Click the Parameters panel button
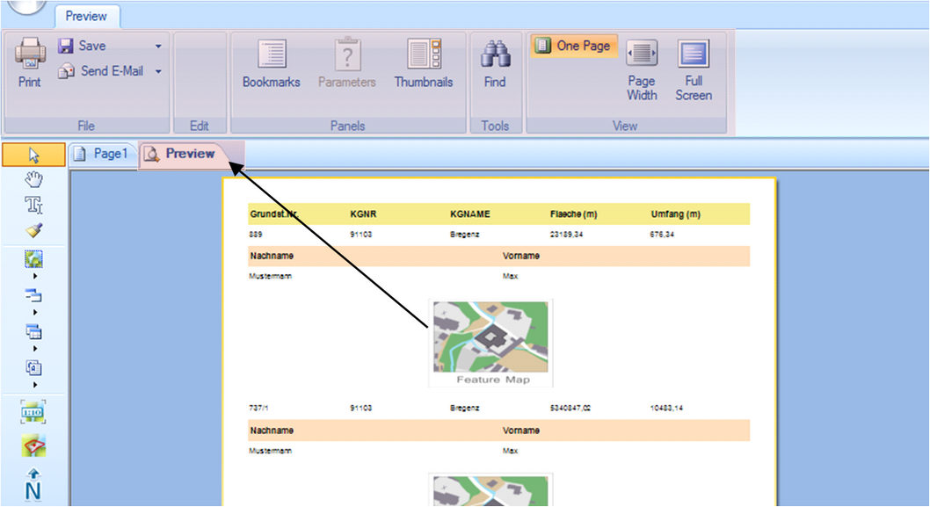Viewport: 930px width, 507px height. 347,64
